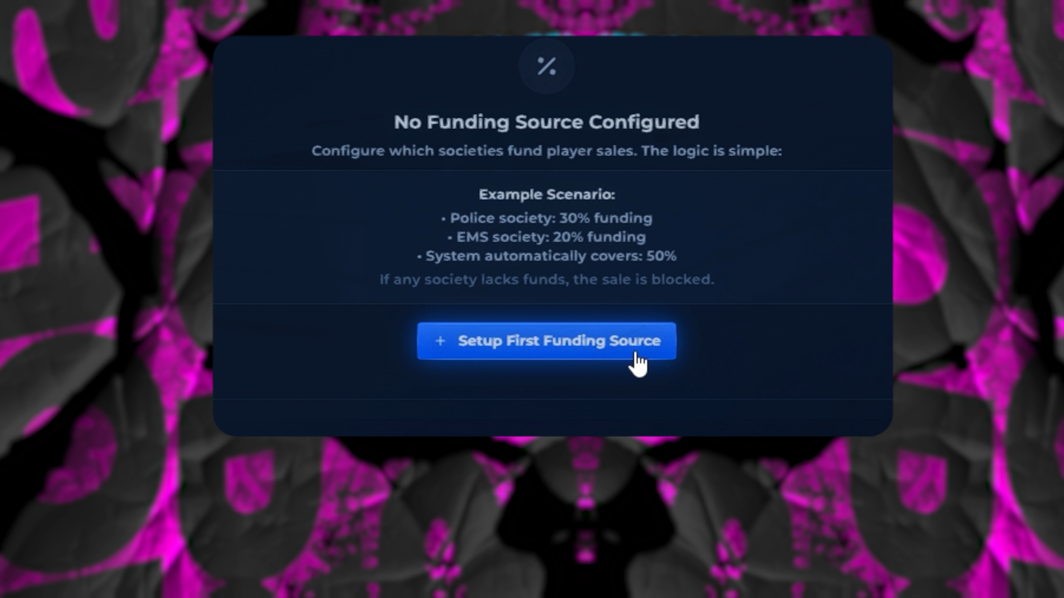This screenshot has height=598, width=1064.
Task: Click the word Source on the blue button
Action: pos(635,341)
